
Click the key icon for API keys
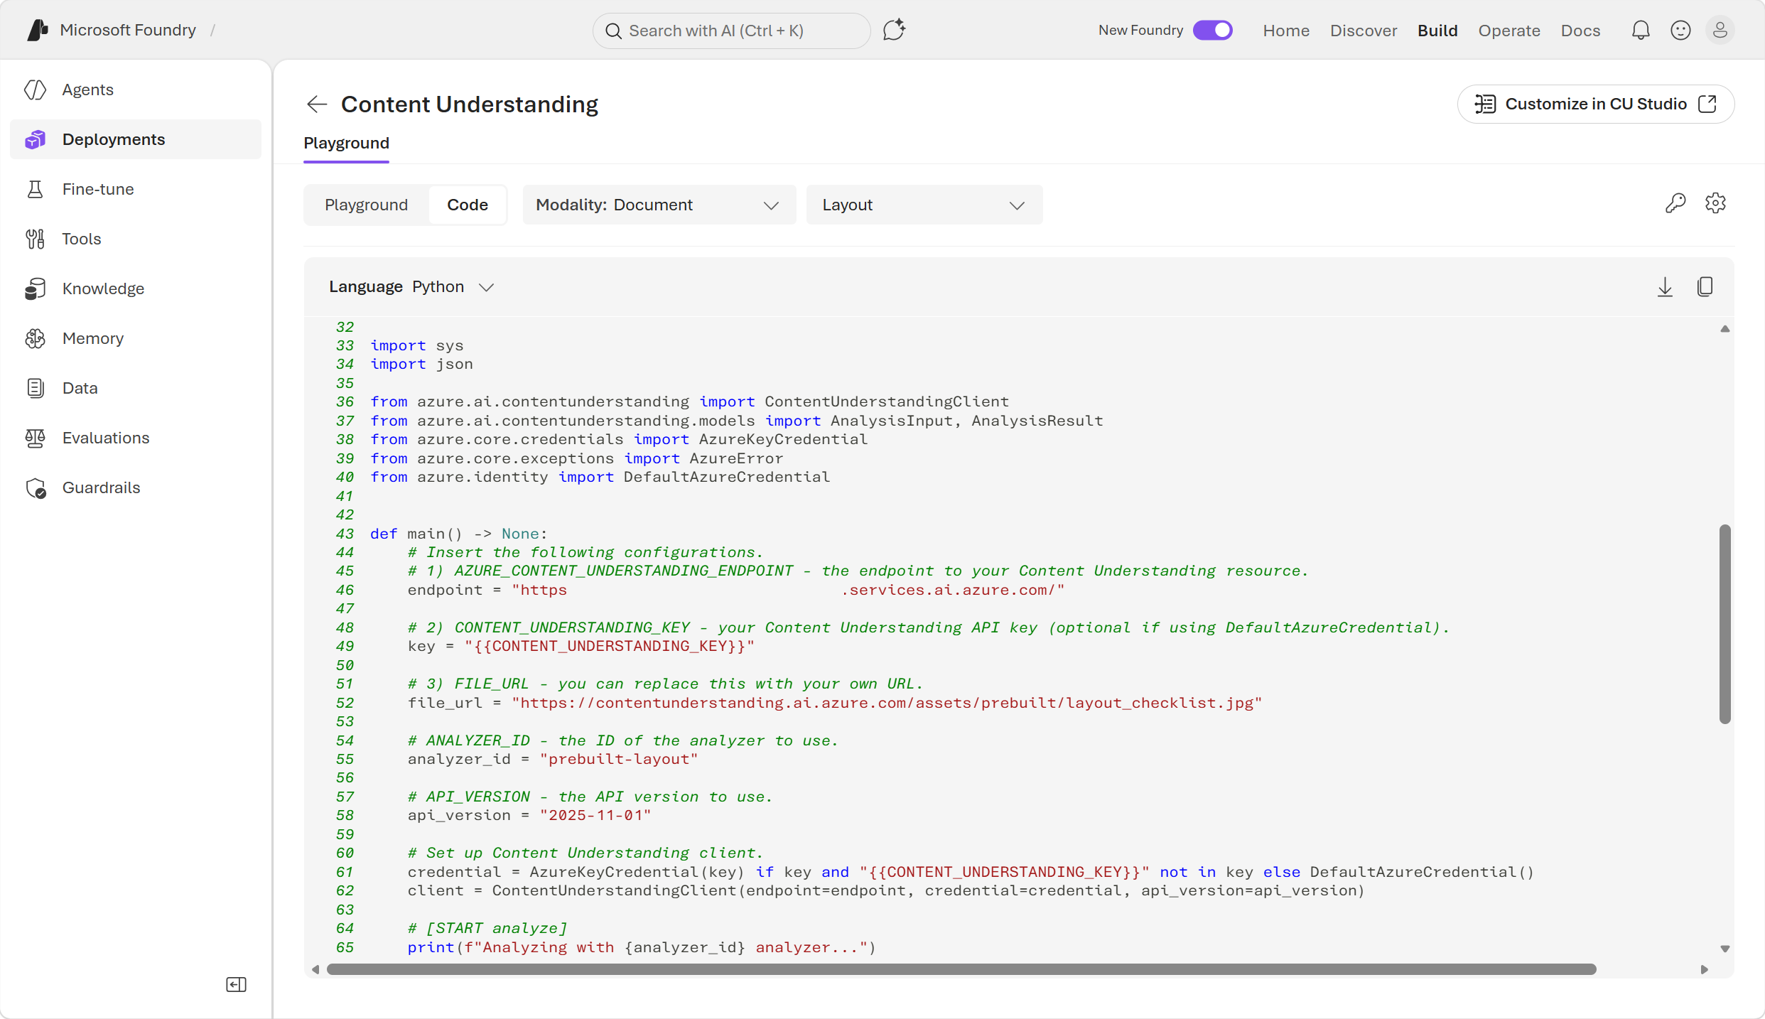pyautogui.click(x=1675, y=204)
